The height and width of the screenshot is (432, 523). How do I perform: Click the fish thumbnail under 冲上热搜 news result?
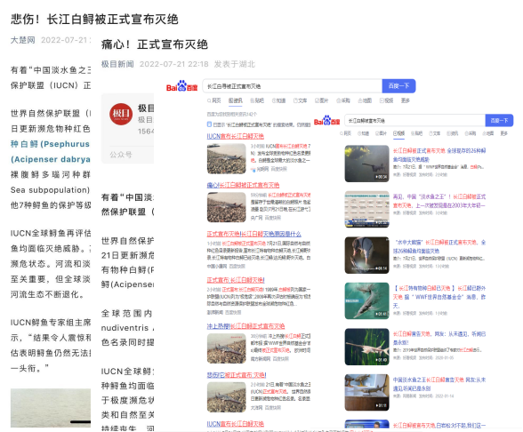227,348
